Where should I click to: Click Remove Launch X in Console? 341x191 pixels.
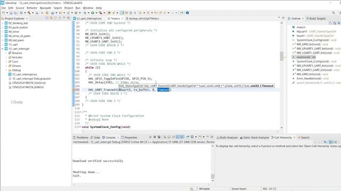[x=155, y=137]
